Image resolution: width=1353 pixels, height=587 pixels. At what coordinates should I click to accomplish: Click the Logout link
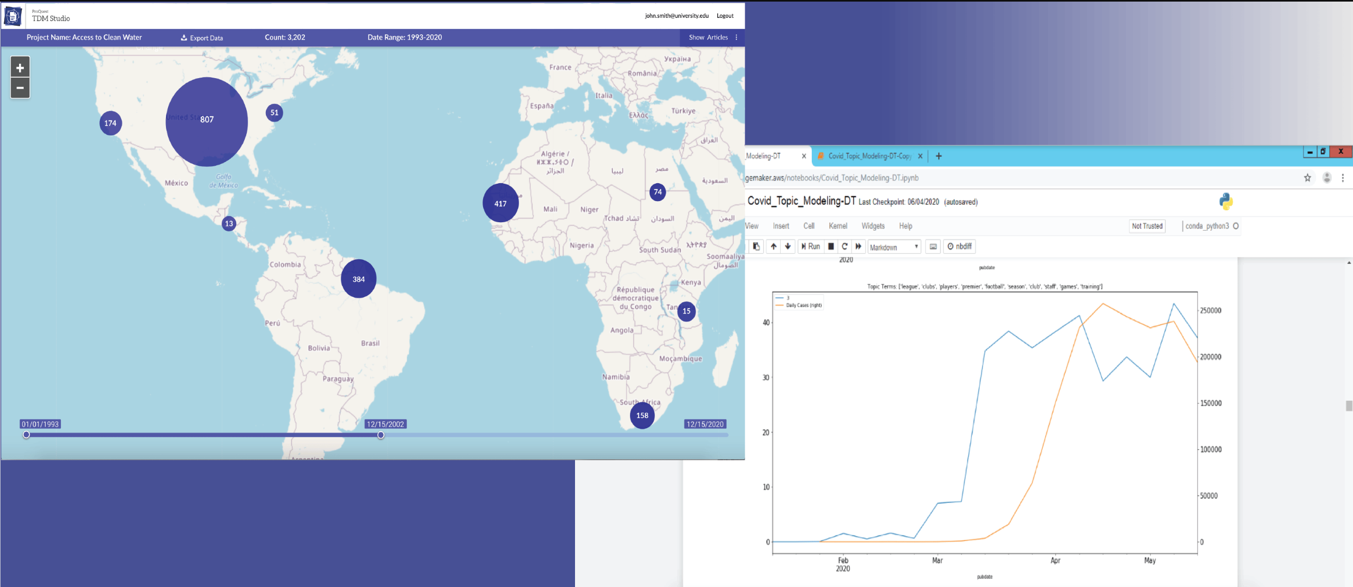pyautogui.click(x=725, y=16)
